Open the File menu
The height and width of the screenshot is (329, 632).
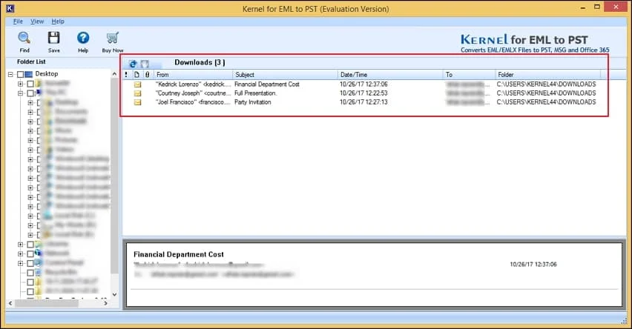coord(18,21)
